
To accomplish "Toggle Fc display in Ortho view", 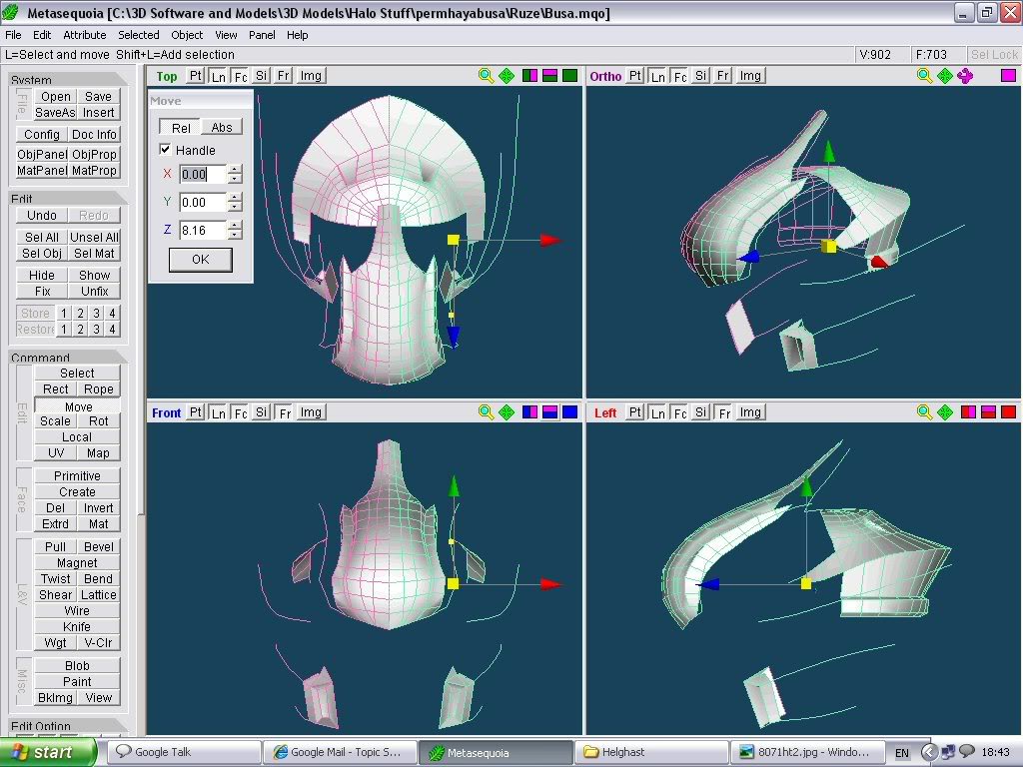I will [x=680, y=76].
